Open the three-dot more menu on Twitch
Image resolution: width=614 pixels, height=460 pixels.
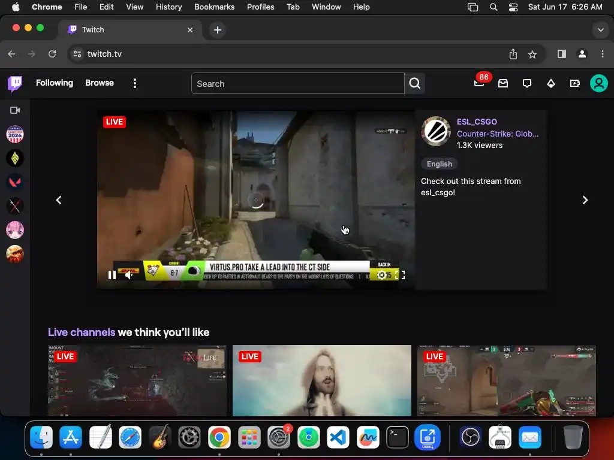click(135, 83)
